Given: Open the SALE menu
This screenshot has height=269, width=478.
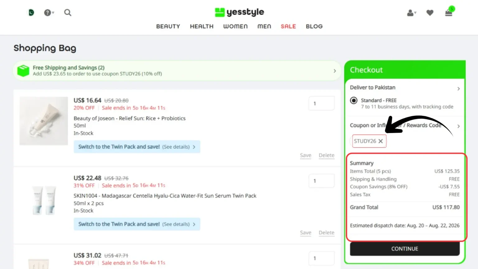Looking at the screenshot, I should click(288, 26).
